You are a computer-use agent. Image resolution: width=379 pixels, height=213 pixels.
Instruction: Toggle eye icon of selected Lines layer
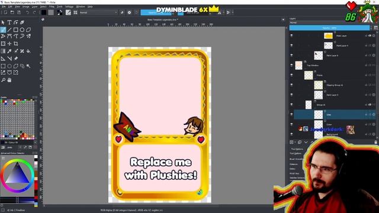(x=291, y=114)
